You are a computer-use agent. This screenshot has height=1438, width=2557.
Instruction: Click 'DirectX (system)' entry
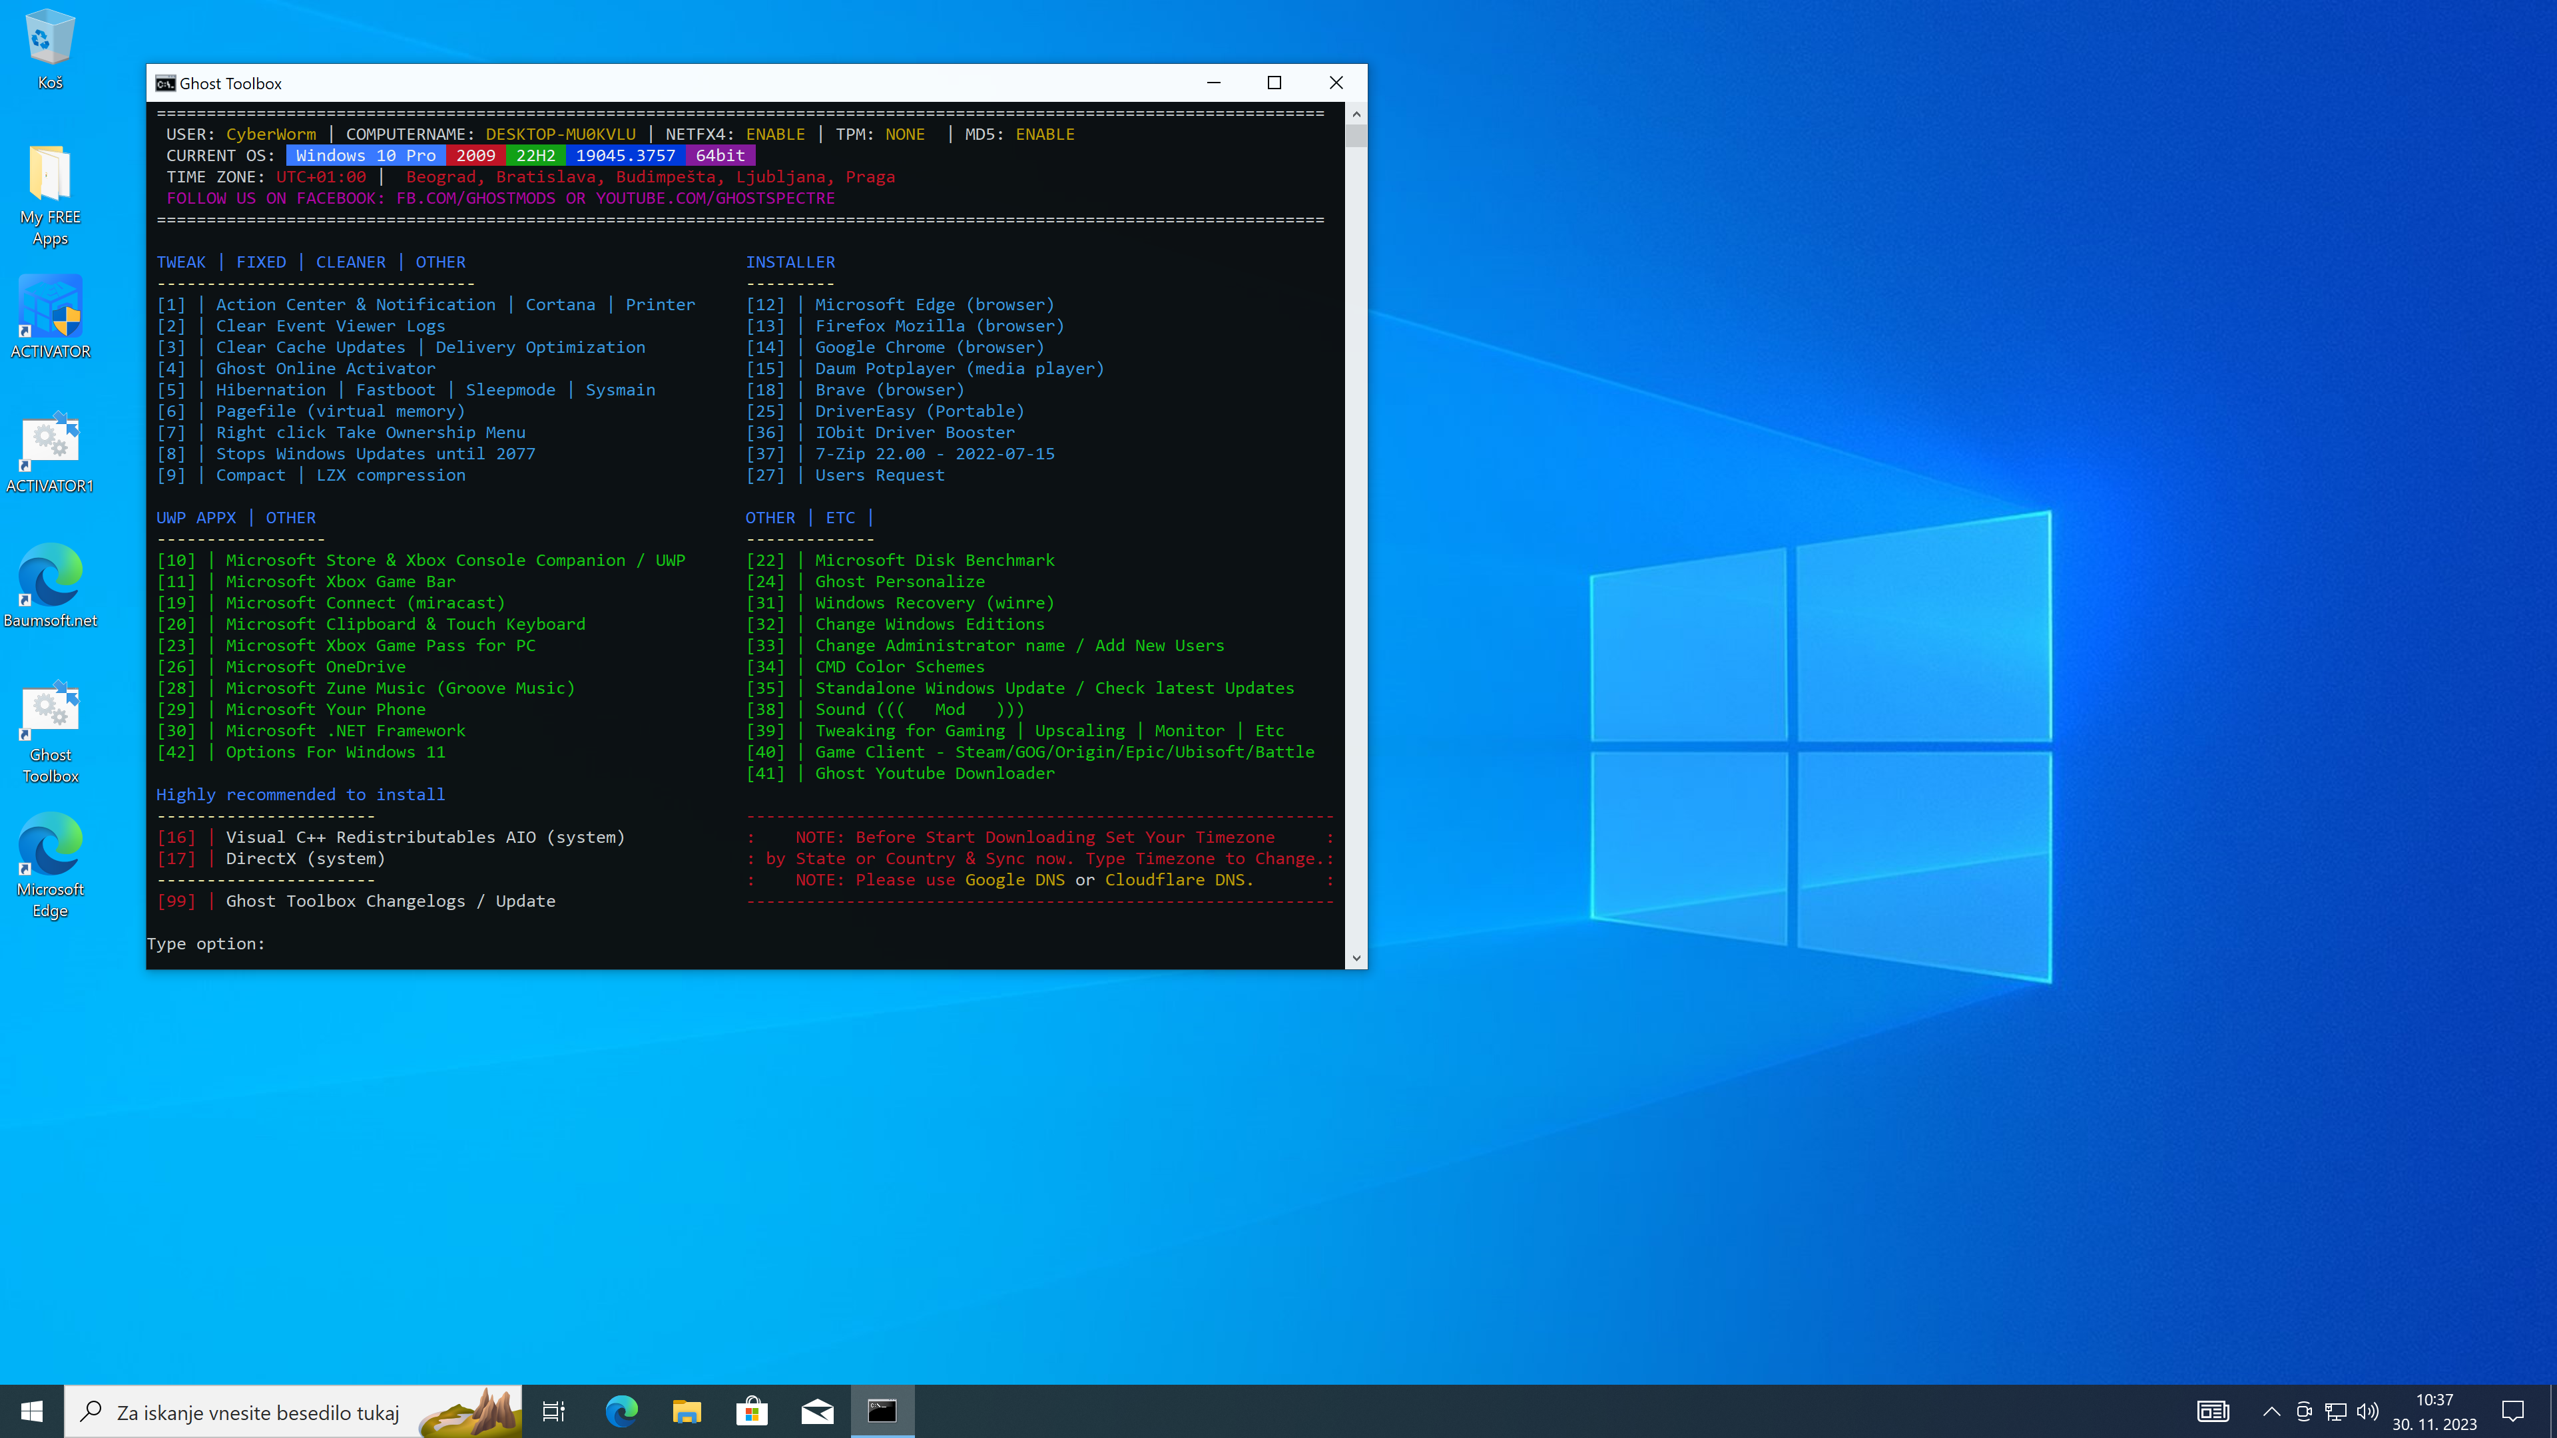pyautogui.click(x=305, y=858)
